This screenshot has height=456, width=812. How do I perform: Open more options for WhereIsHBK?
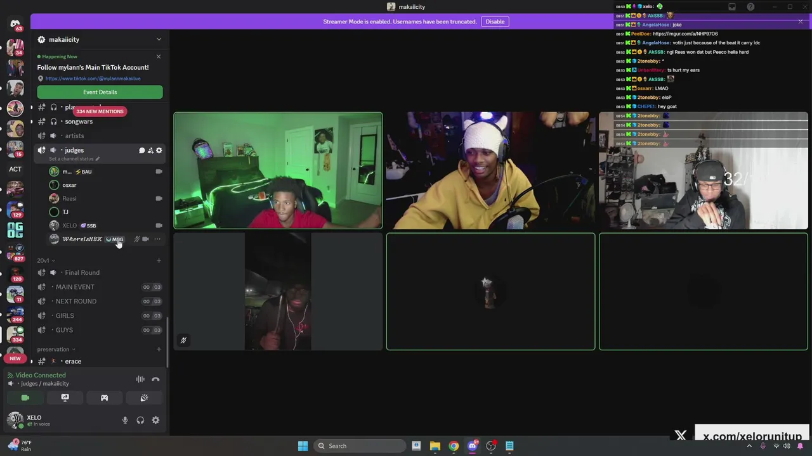(x=157, y=239)
